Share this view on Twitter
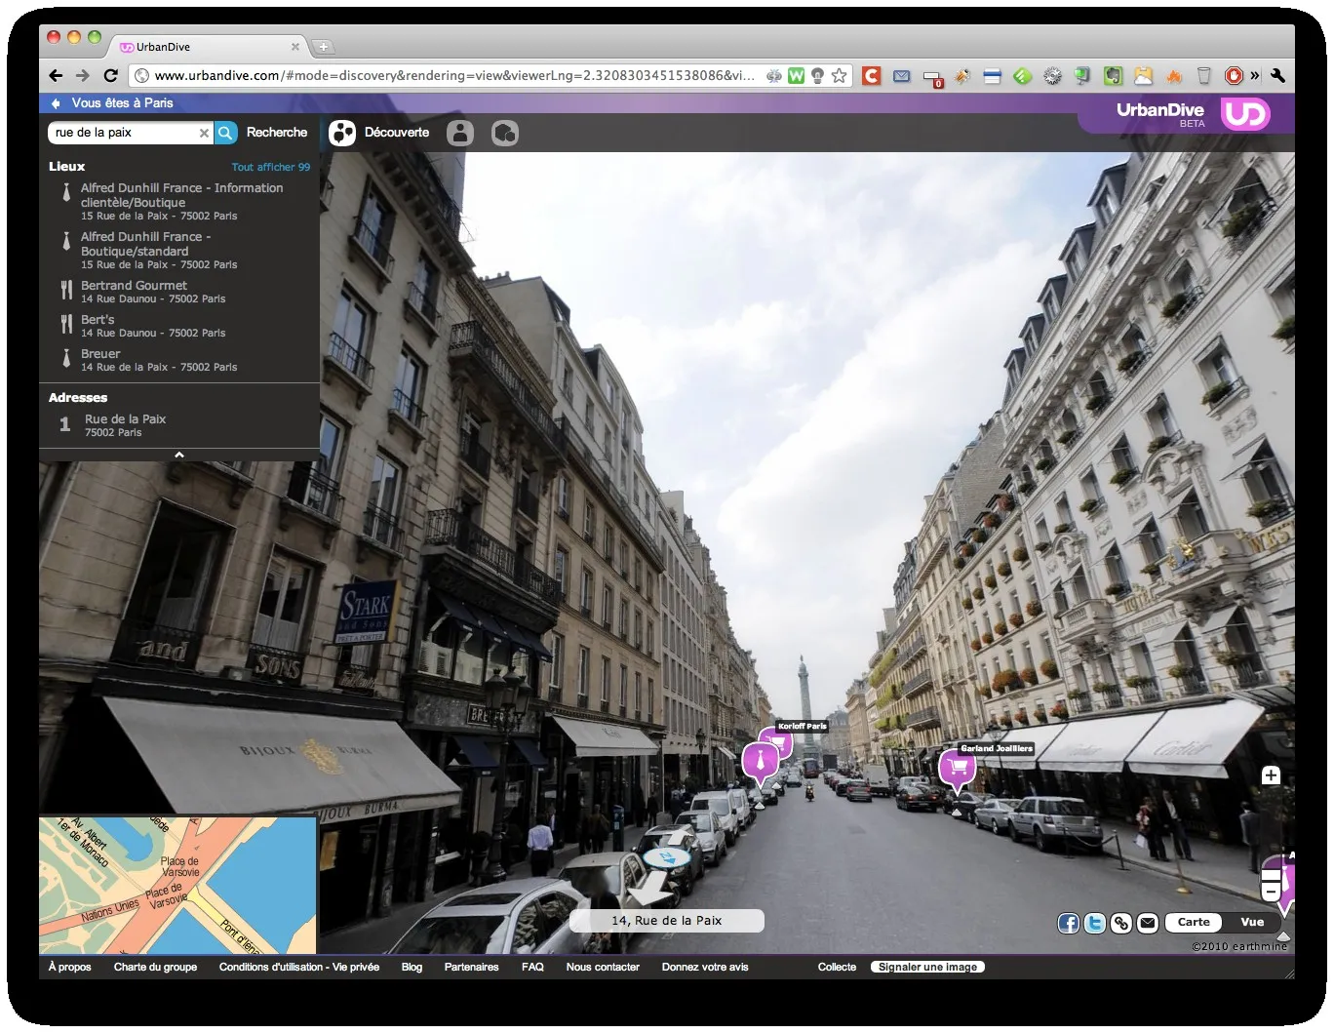The image size is (1334, 1033). pyautogui.click(x=1095, y=923)
